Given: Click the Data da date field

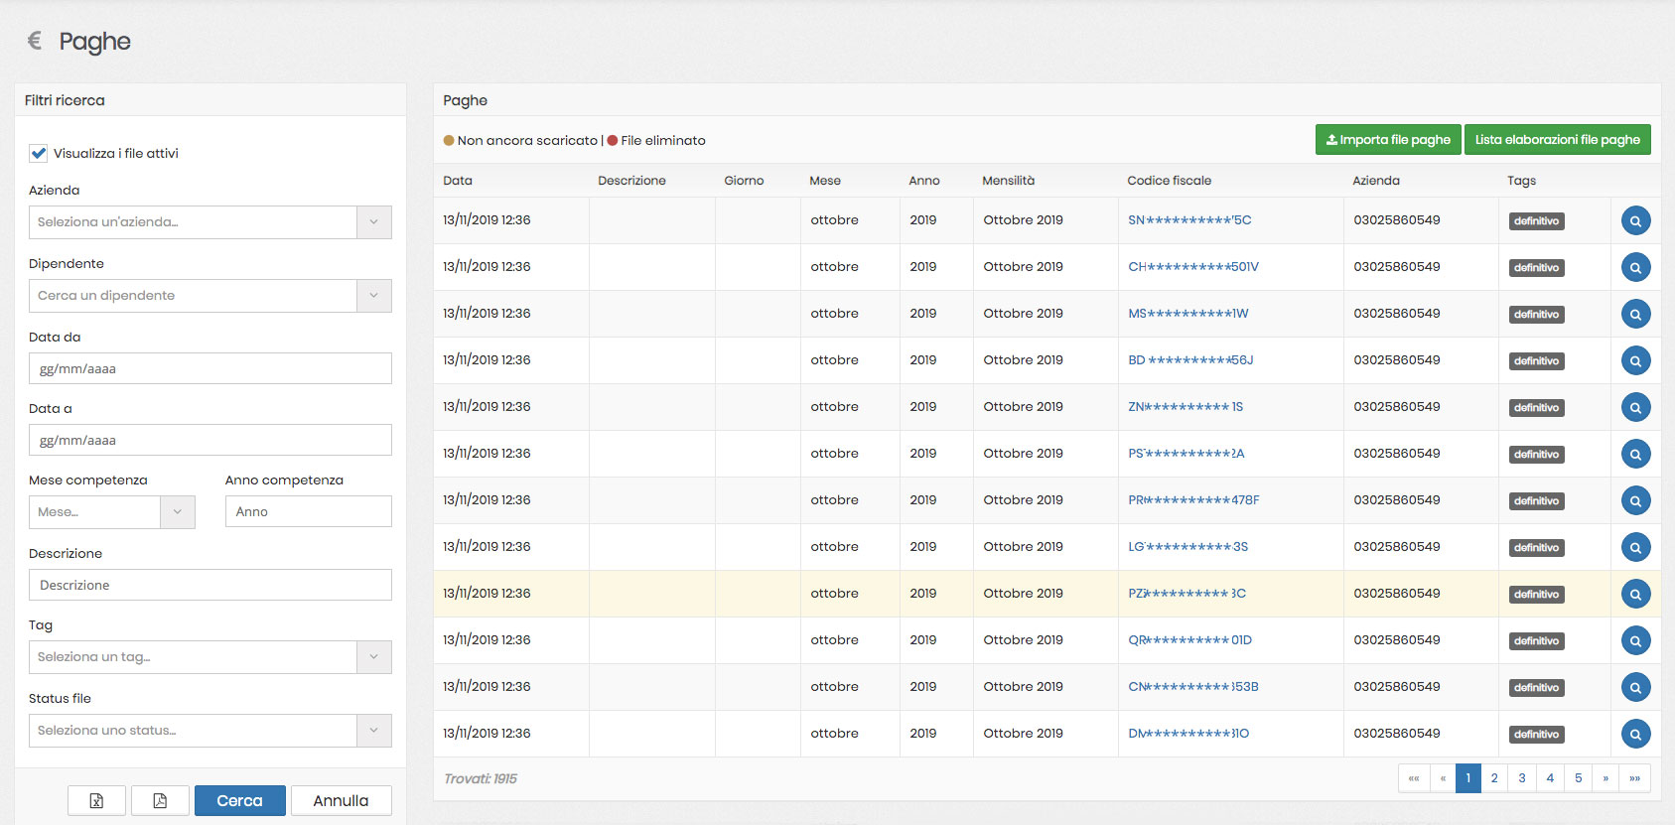Looking at the screenshot, I should [x=210, y=368].
